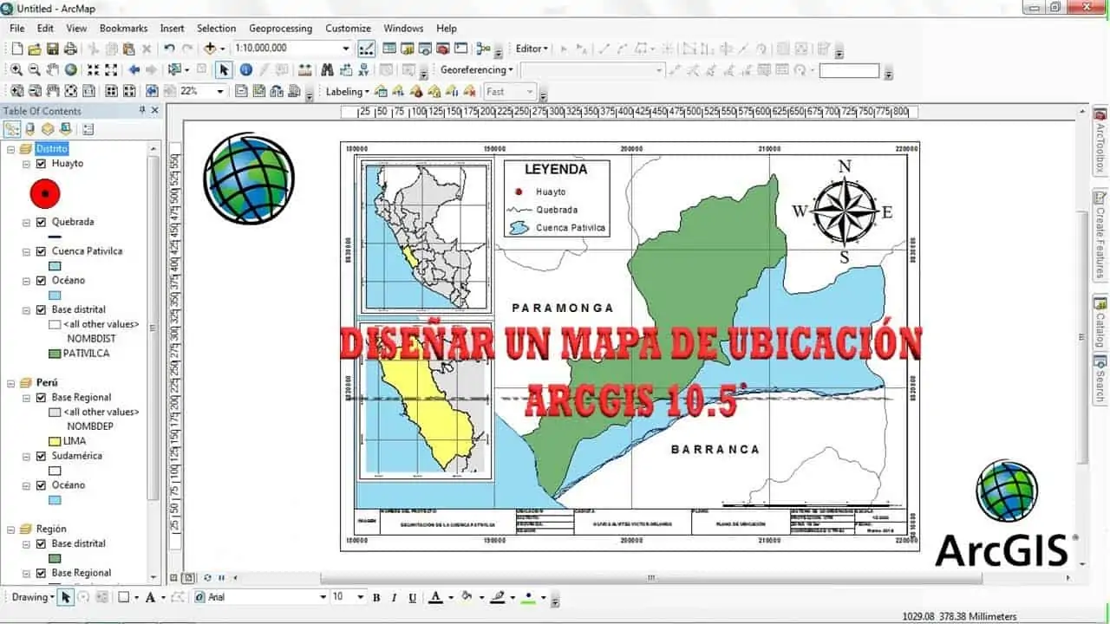This screenshot has height=624, width=1110.
Task: Toggle Base distrital checkbox under Región frame
Action: [41, 544]
